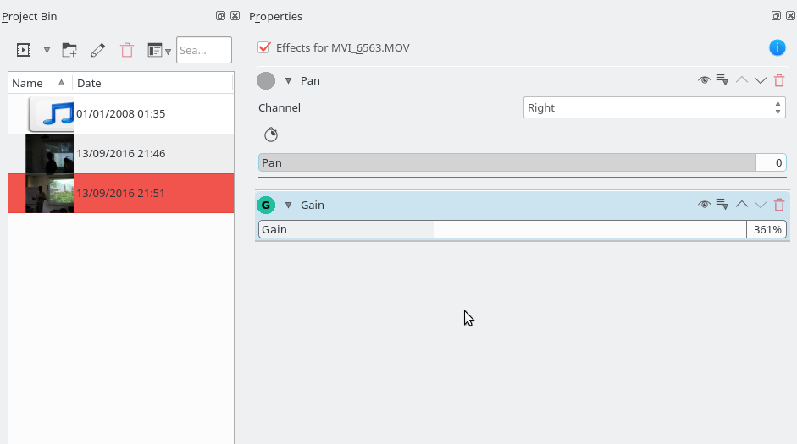Uncheck Effects for MVI_6563.MOV checkbox
The width and height of the screenshot is (797, 444).
click(x=263, y=47)
